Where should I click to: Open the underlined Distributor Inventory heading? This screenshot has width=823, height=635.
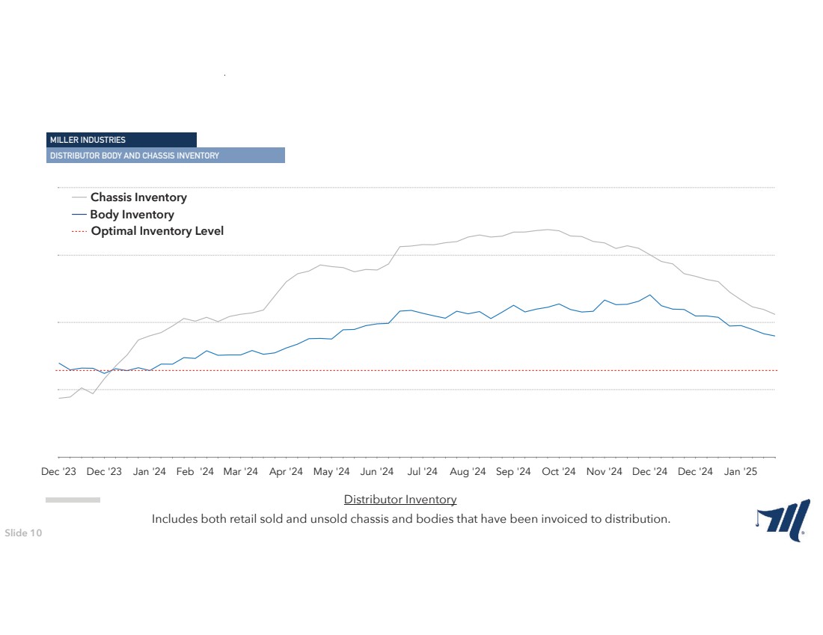pos(400,500)
